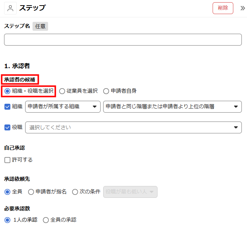The height and width of the screenshot is (226, 247).
Task: Enable 許可する self-approval checkbox
Action: click(x=7, y=160)
